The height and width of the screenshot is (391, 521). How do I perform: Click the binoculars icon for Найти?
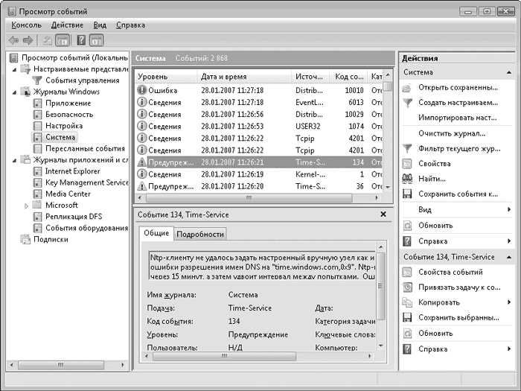pyautogui.click(x=407, y=179)
